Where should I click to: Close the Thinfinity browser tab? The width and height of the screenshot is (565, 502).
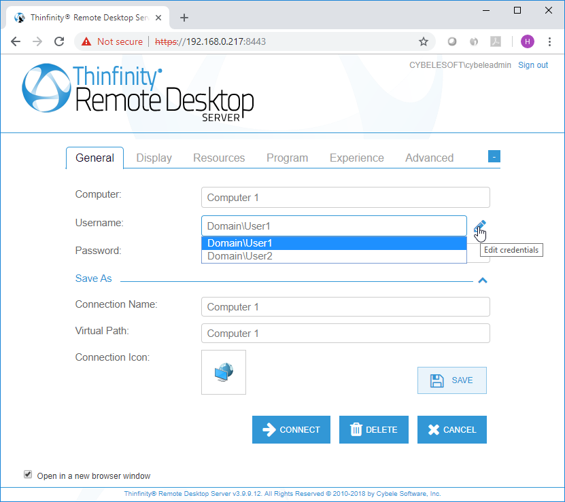click(158, 18)
